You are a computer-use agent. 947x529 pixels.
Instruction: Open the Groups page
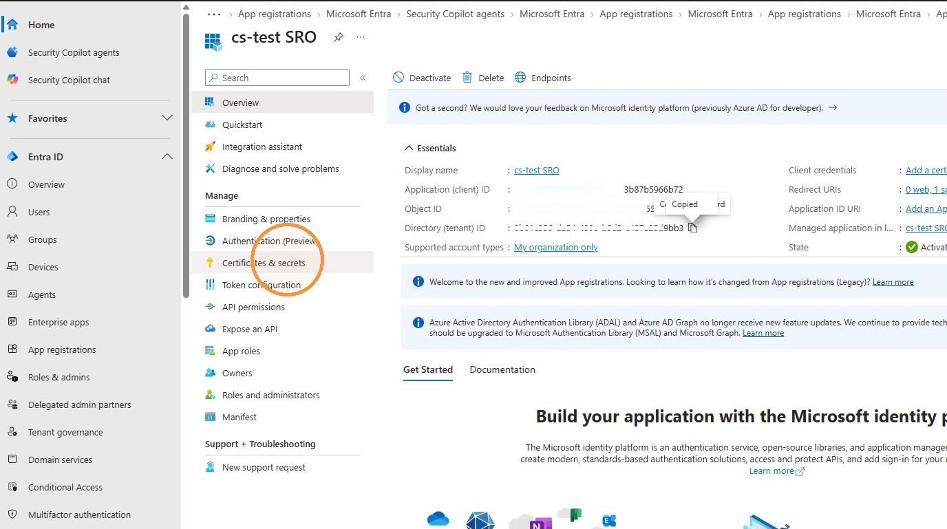click(x=42, y=239)
